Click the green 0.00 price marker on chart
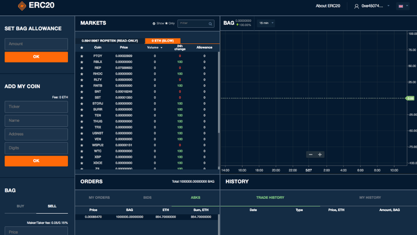Image resolution: width=417 pixels, height=235 pixels. click(x=410, y=98)
